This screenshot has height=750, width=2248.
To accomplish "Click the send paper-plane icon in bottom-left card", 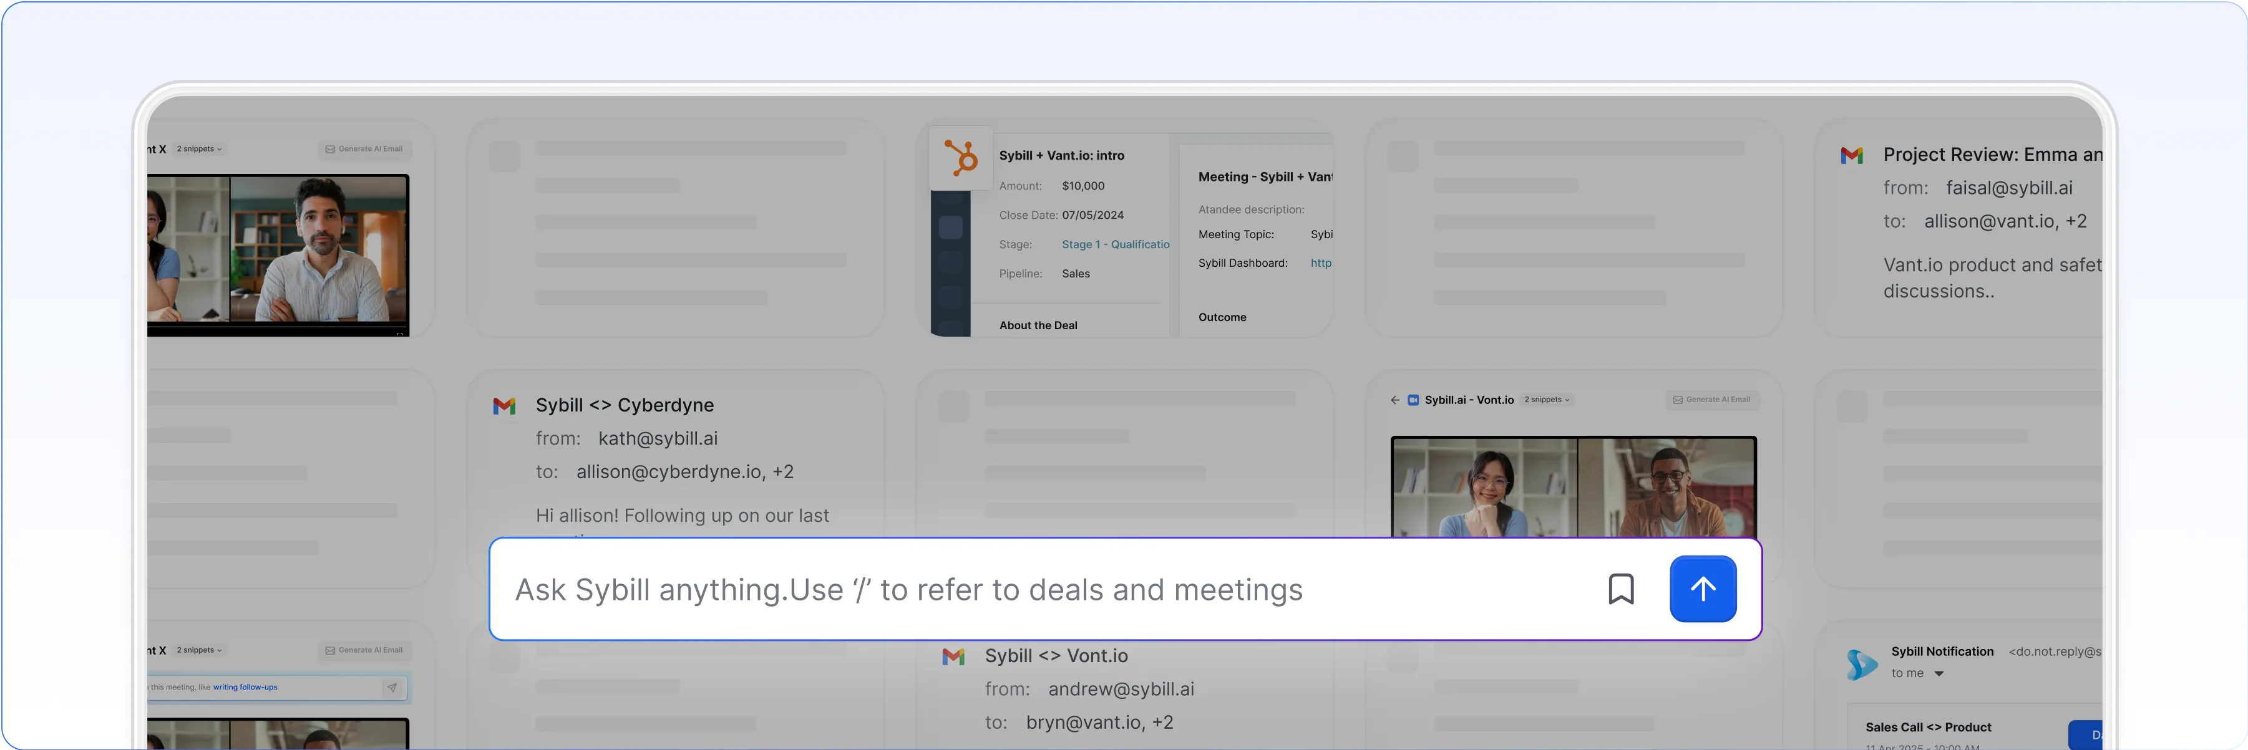I will tap(392, 687).
